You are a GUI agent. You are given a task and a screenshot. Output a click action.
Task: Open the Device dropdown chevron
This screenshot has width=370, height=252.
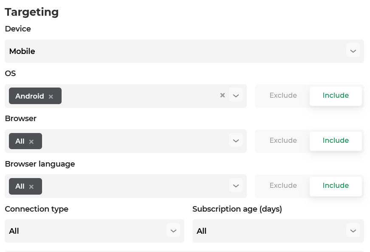pyautogui.click(x=353, y=51)
